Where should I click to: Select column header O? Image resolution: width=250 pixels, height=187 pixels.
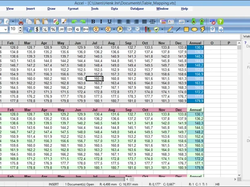(212, 43)
